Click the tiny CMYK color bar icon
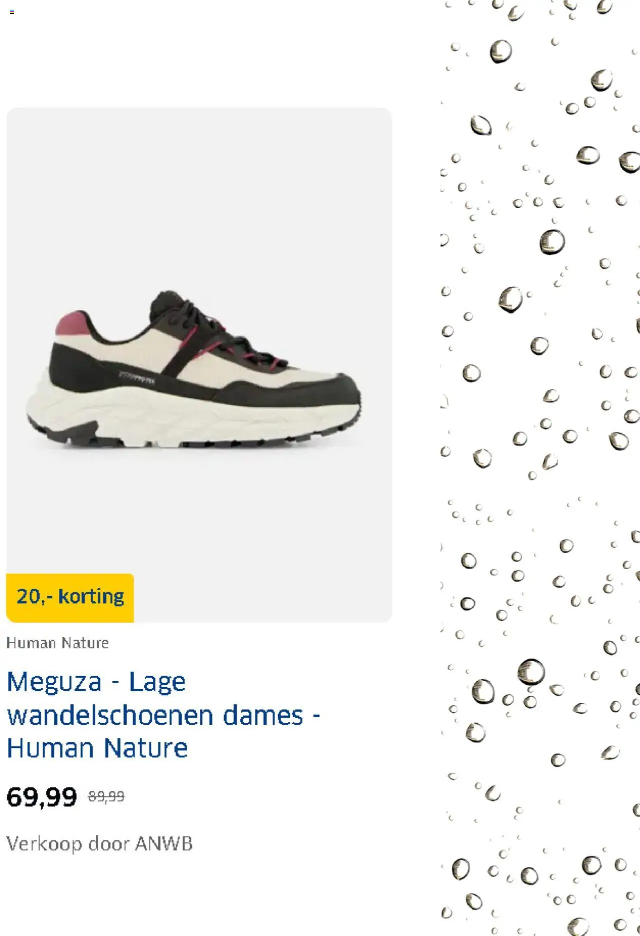Screen dimensions: 640x936 click(12, 12)
